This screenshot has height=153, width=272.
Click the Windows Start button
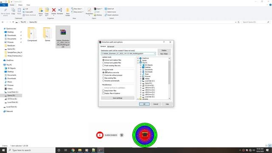tap(3, 150)
